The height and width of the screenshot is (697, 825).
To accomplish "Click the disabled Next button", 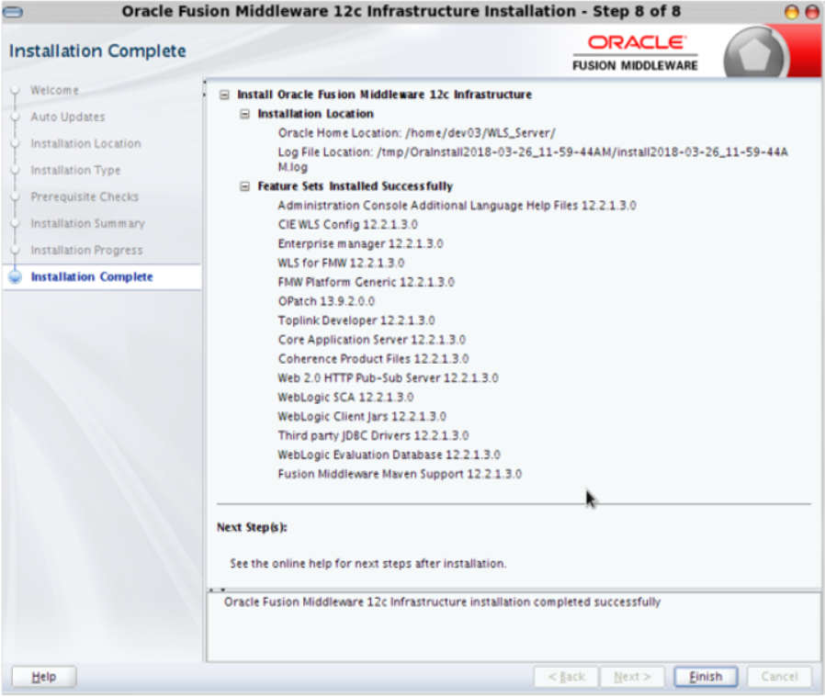I will 632,677.
